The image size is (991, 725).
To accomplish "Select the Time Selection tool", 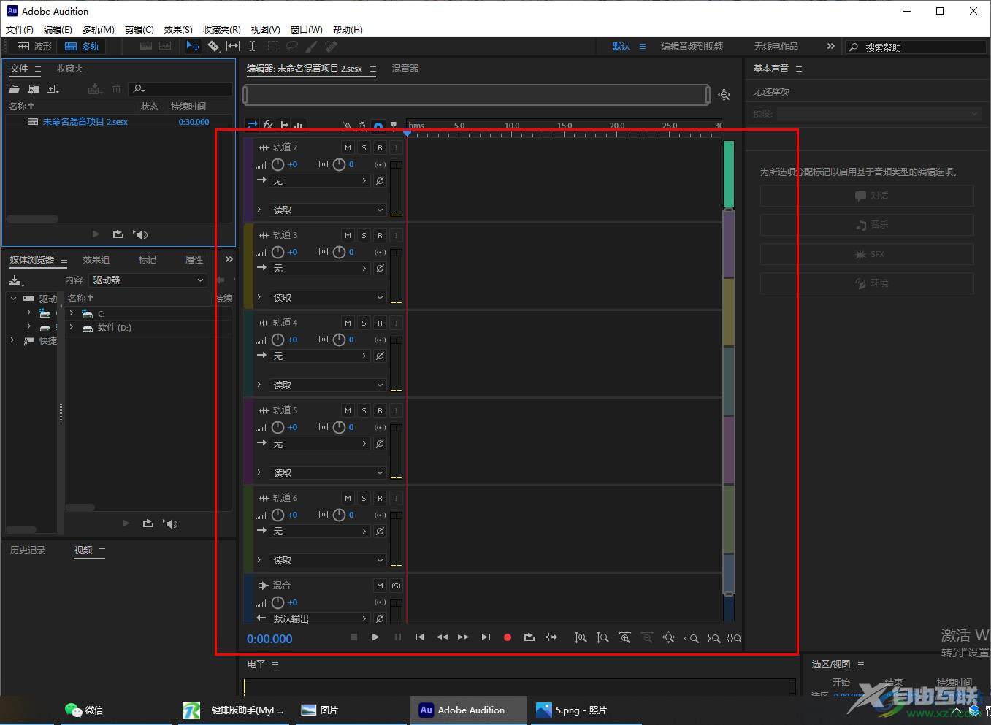I will [252, 46].
